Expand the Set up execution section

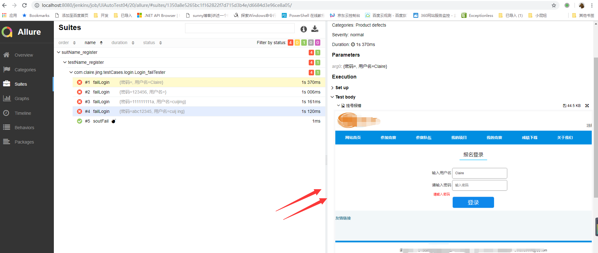340,88
